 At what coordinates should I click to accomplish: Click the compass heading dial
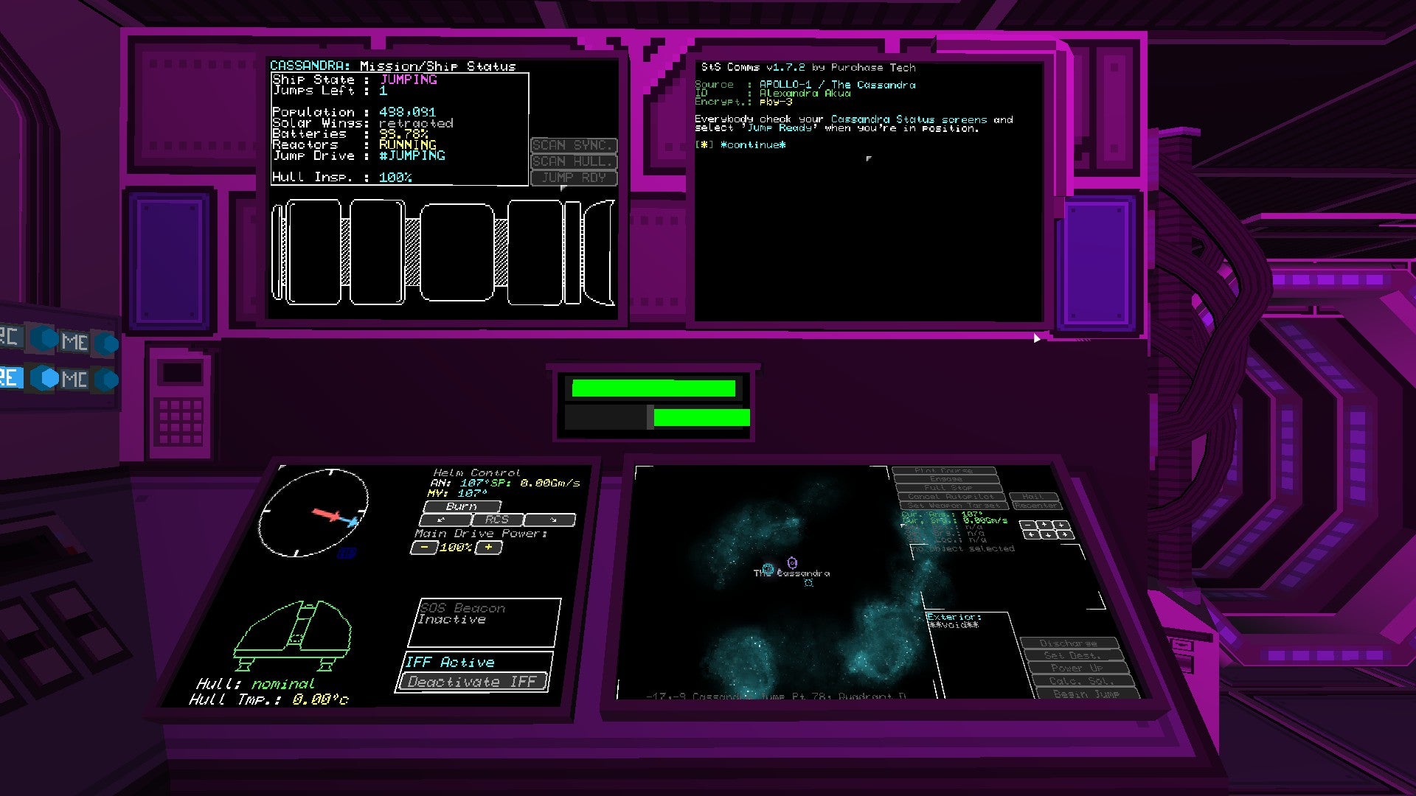[x=313, y=514]
